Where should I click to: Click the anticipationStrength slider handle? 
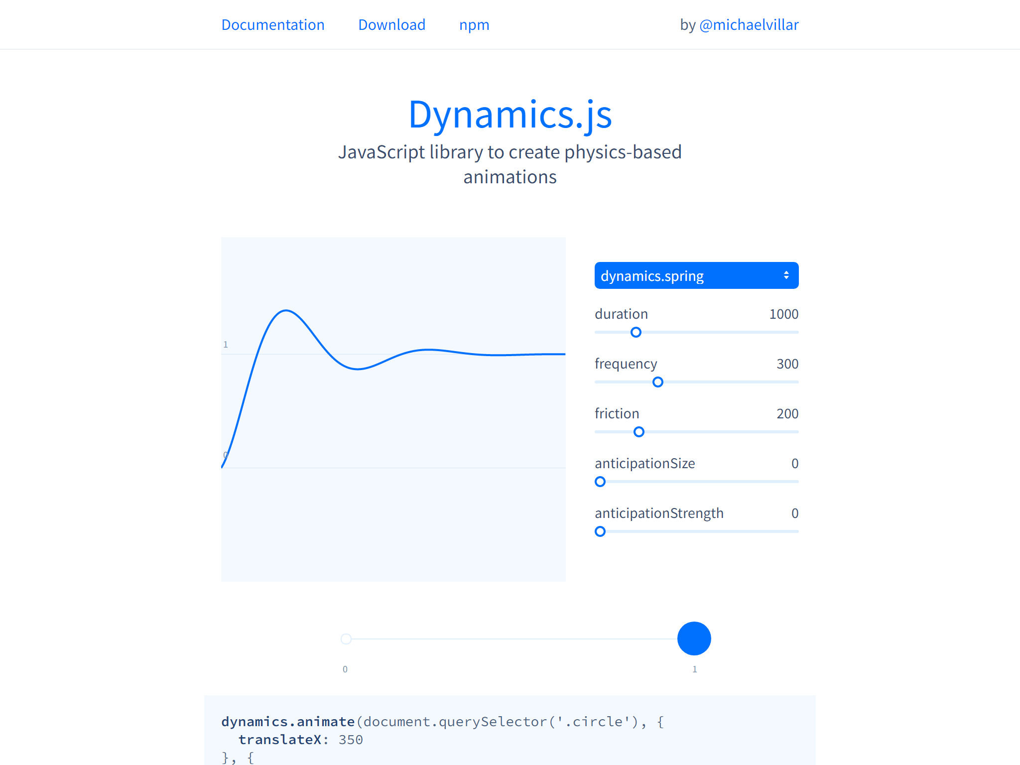[600, 531]
